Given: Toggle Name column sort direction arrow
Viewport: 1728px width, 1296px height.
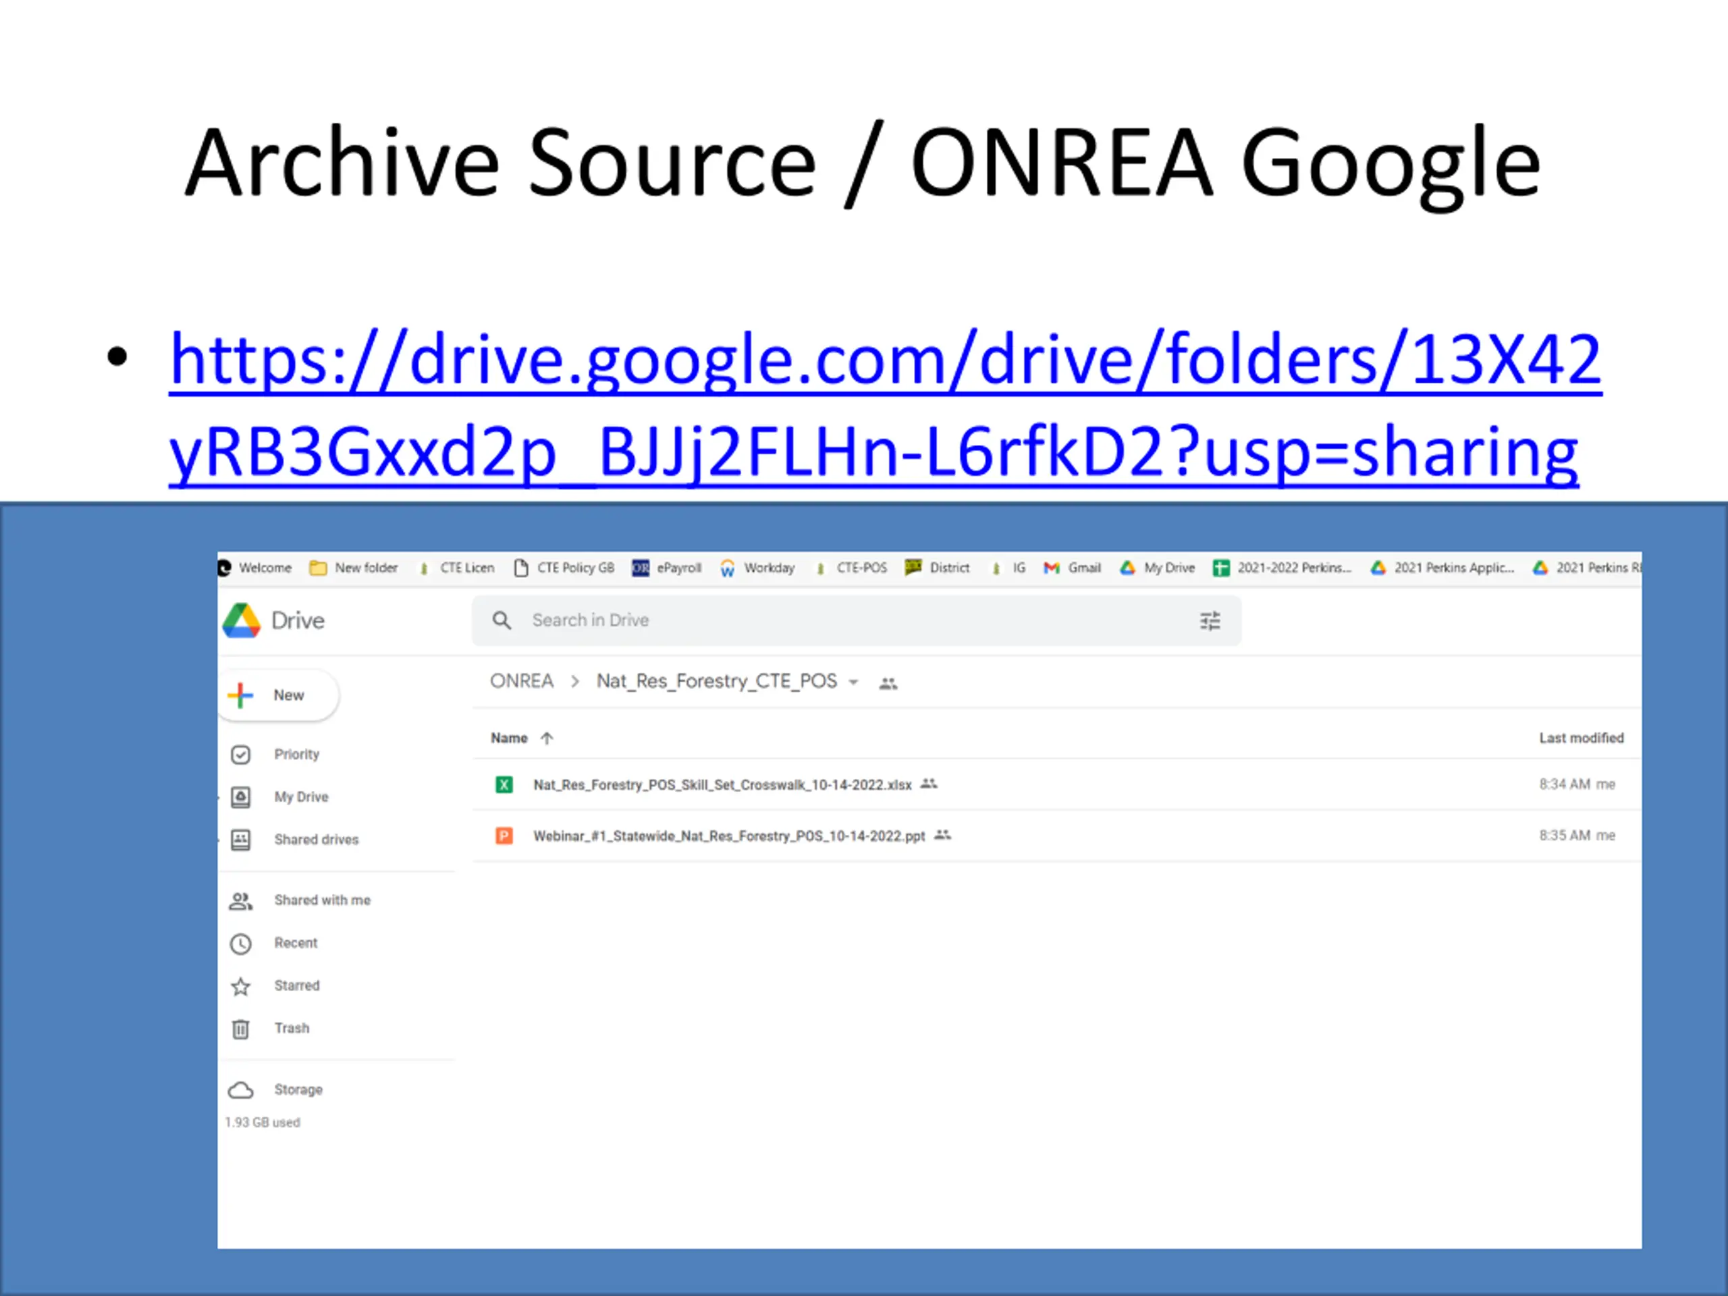Looking at the screenshot, I should point(547,738).
